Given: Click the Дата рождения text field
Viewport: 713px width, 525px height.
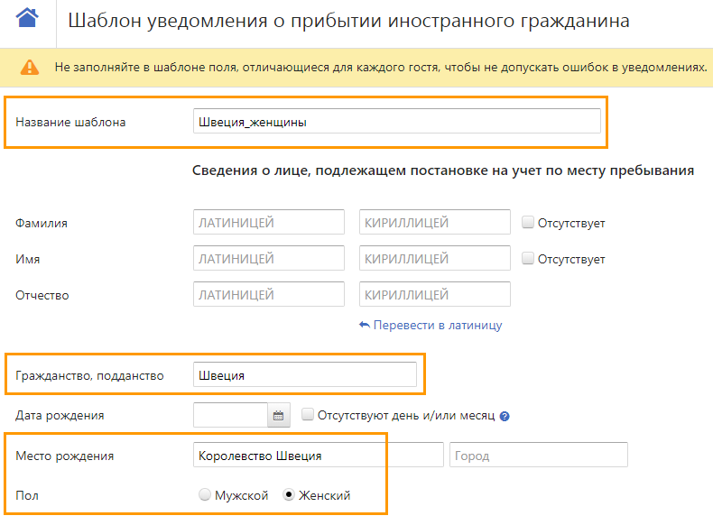Looking at the screenshot, I should pyautogui.click(x=230, y=415).
